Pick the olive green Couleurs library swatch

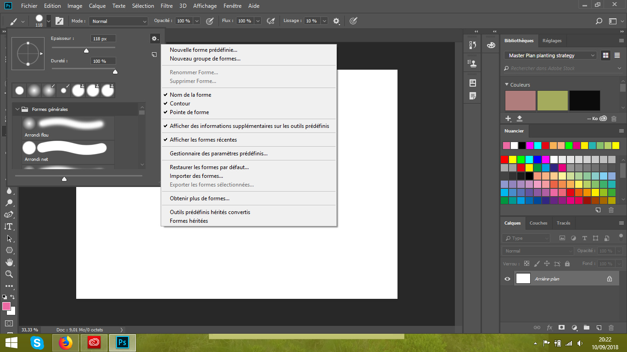[x=552, y=100]
